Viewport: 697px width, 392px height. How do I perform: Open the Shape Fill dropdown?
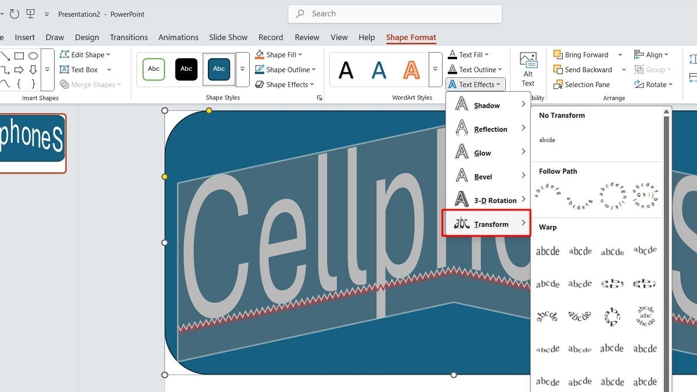pyautogui.click(x=279, y=55)
